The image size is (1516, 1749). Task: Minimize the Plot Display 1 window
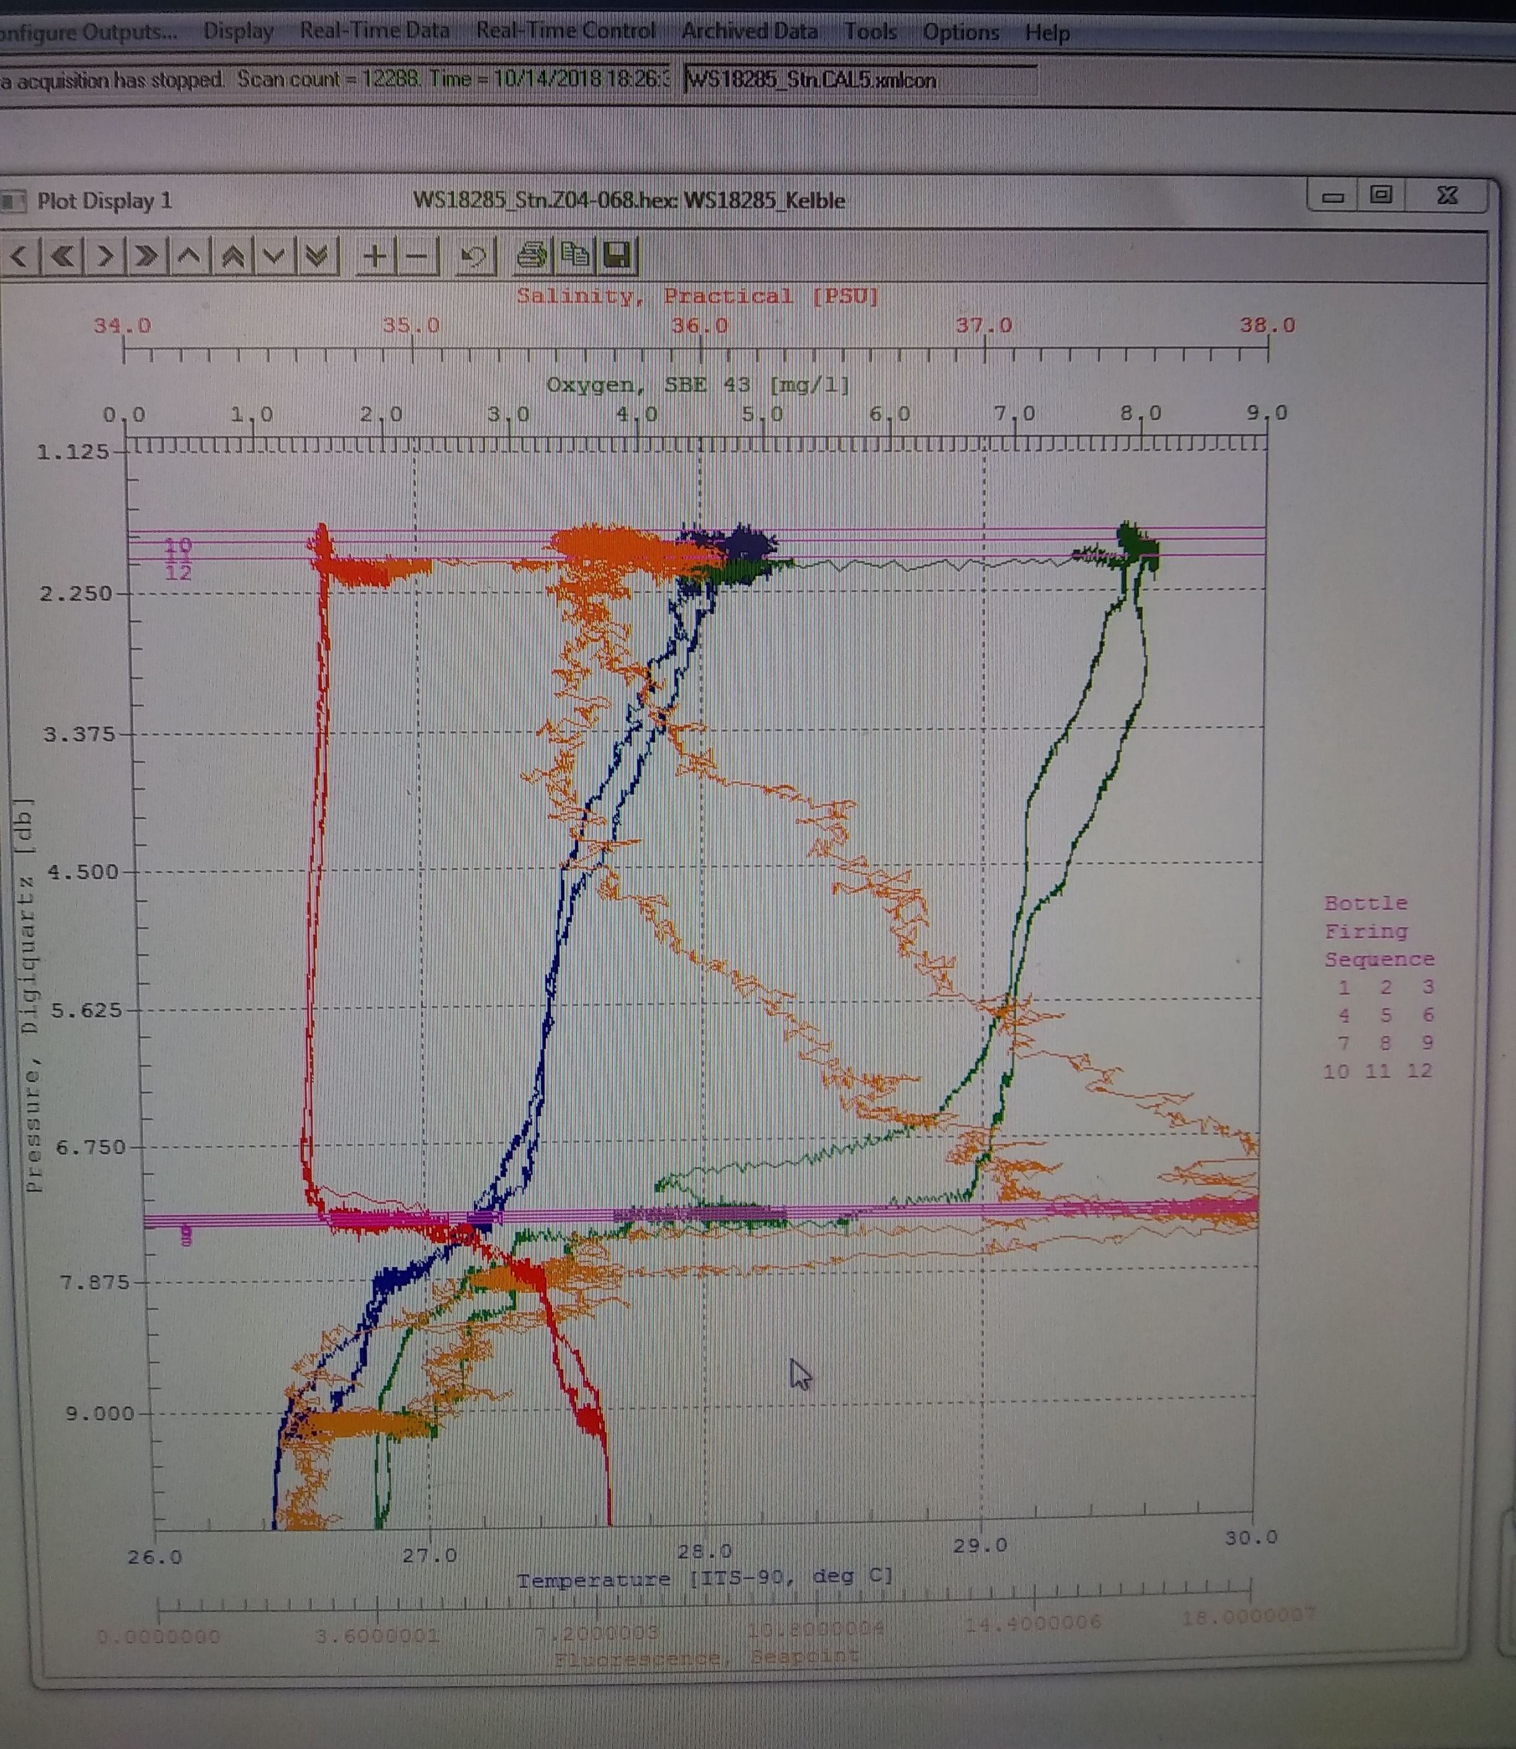pos(1333,196)
